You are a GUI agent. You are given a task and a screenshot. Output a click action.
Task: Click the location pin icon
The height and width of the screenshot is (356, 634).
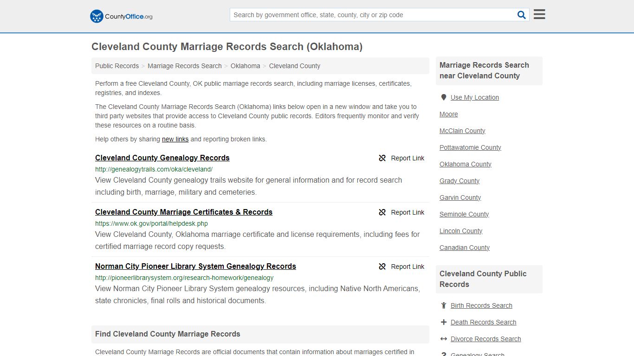(x=444, y=97)
